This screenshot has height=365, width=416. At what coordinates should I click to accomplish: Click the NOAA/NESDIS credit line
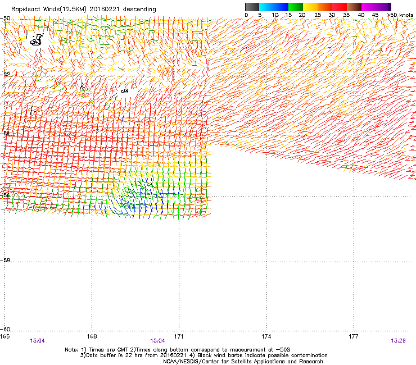click(x=243, y=362)
